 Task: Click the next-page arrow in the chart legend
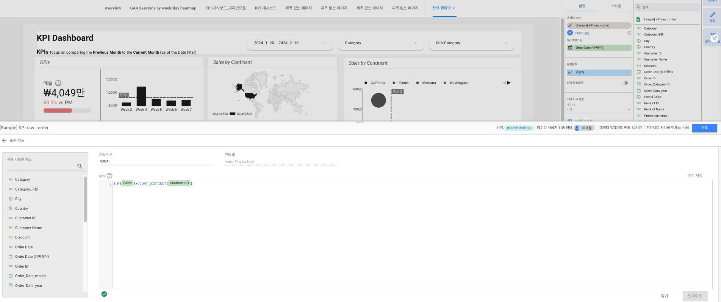pos(509,83)
